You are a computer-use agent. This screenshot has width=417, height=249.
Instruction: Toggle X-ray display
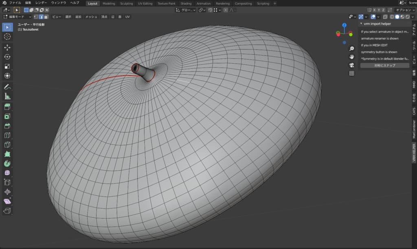[385, 17]
